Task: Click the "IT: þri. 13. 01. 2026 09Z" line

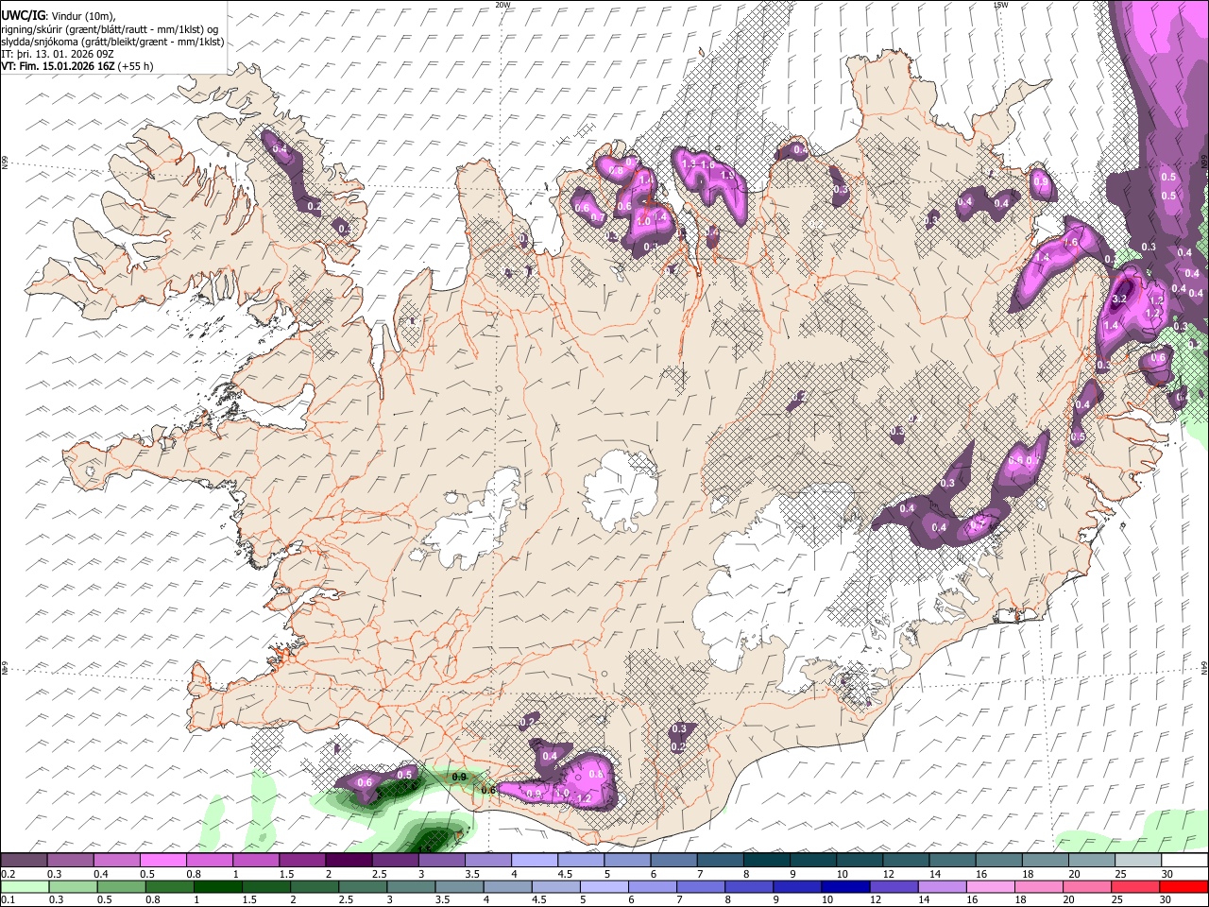Action: point(59,54)
